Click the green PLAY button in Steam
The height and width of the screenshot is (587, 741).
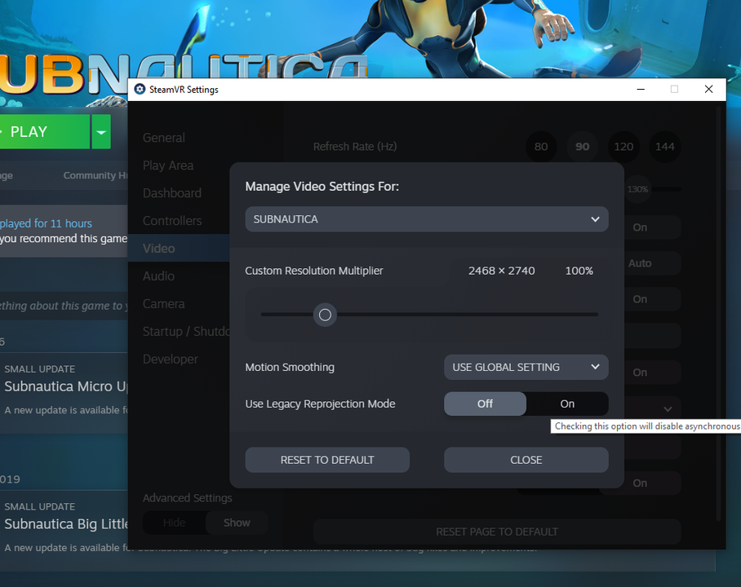44,132
